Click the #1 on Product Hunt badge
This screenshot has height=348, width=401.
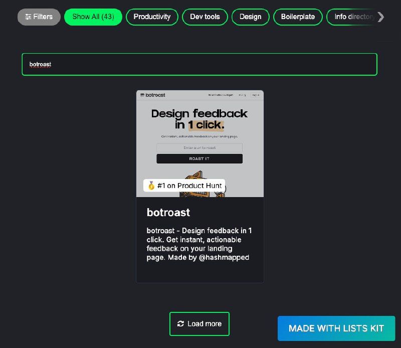click(184, 186)
